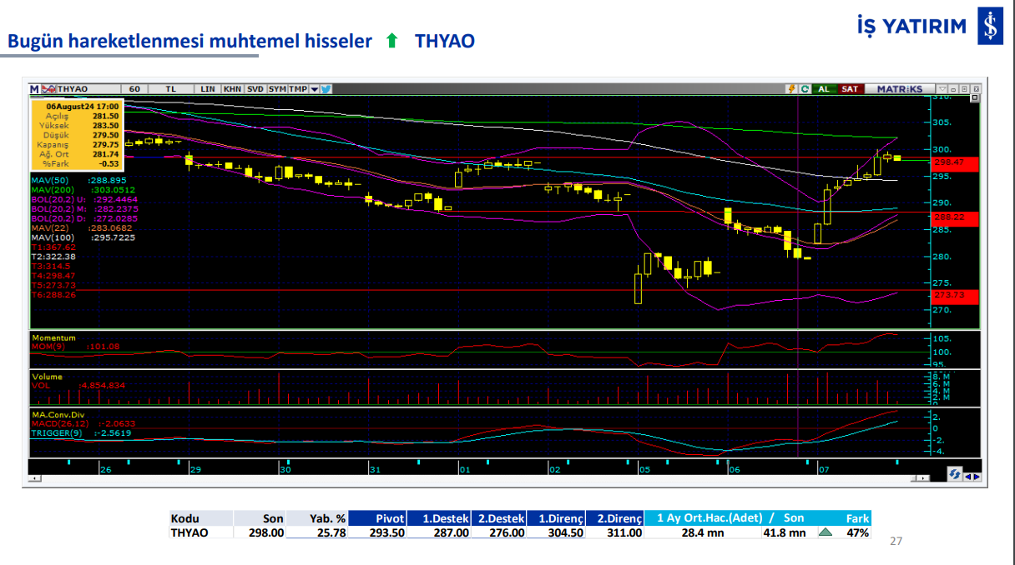The image size is (1015, 565).
Task: Open the triangle dropdown next to MATRIKS
Action: click(x=942, y=88)
